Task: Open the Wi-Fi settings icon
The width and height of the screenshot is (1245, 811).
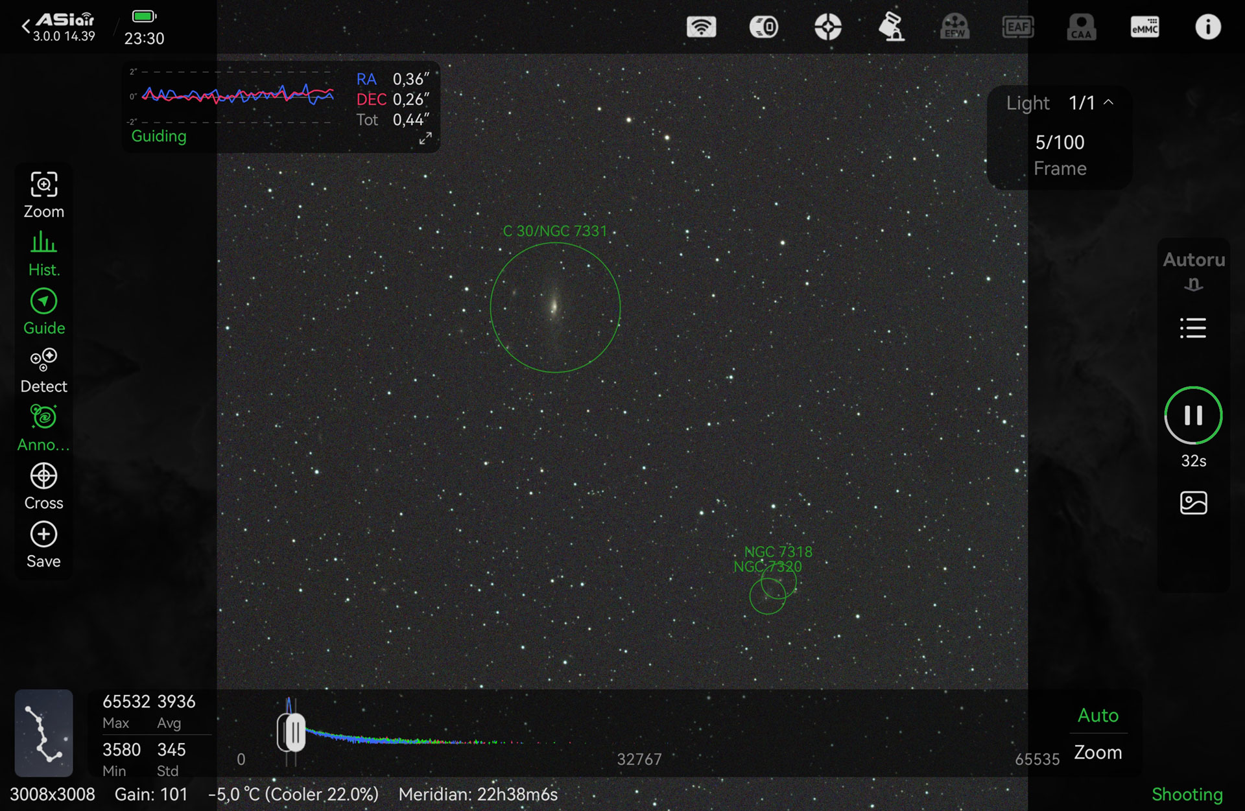Action: pyautogui.click(x=701, y=27)
